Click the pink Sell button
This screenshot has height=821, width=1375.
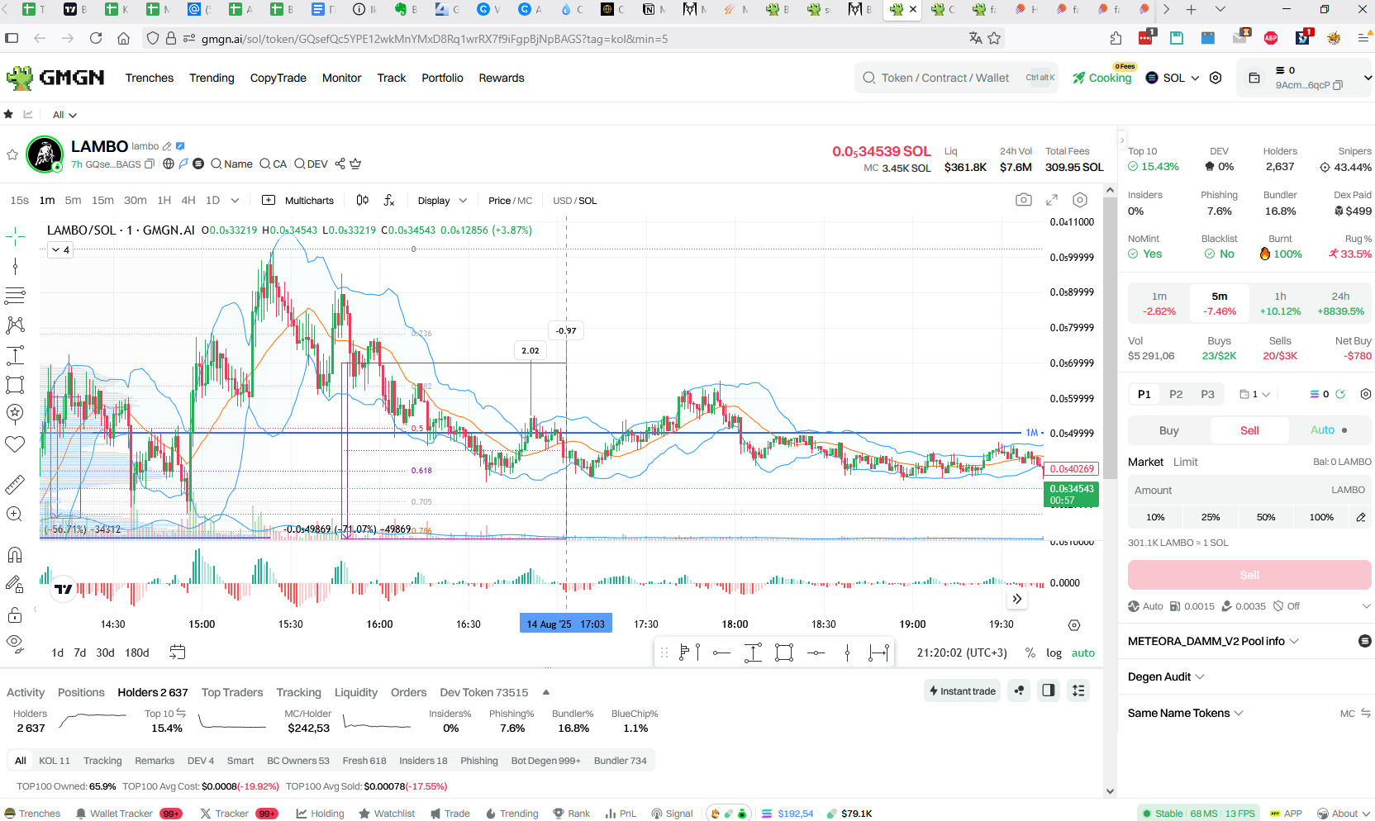click(x=1249, y=575)
